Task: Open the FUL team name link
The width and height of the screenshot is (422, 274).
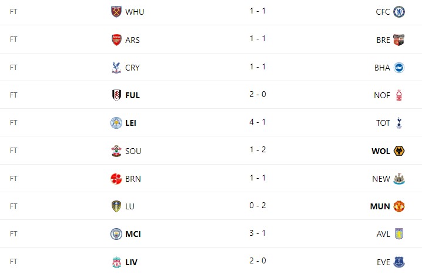Action: (x=132, y=95)
